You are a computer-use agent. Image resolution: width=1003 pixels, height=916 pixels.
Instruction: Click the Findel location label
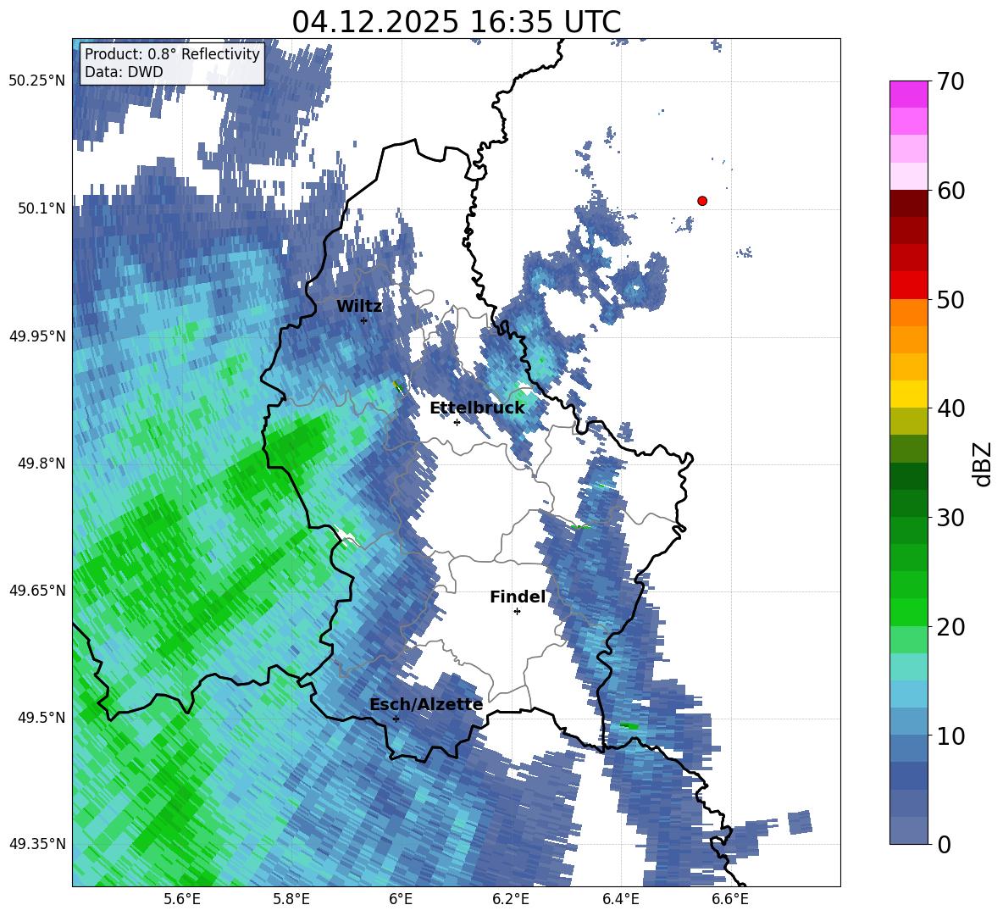518,597
